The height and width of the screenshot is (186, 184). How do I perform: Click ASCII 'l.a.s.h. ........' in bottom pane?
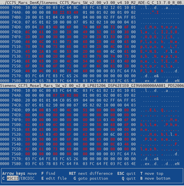160,149
